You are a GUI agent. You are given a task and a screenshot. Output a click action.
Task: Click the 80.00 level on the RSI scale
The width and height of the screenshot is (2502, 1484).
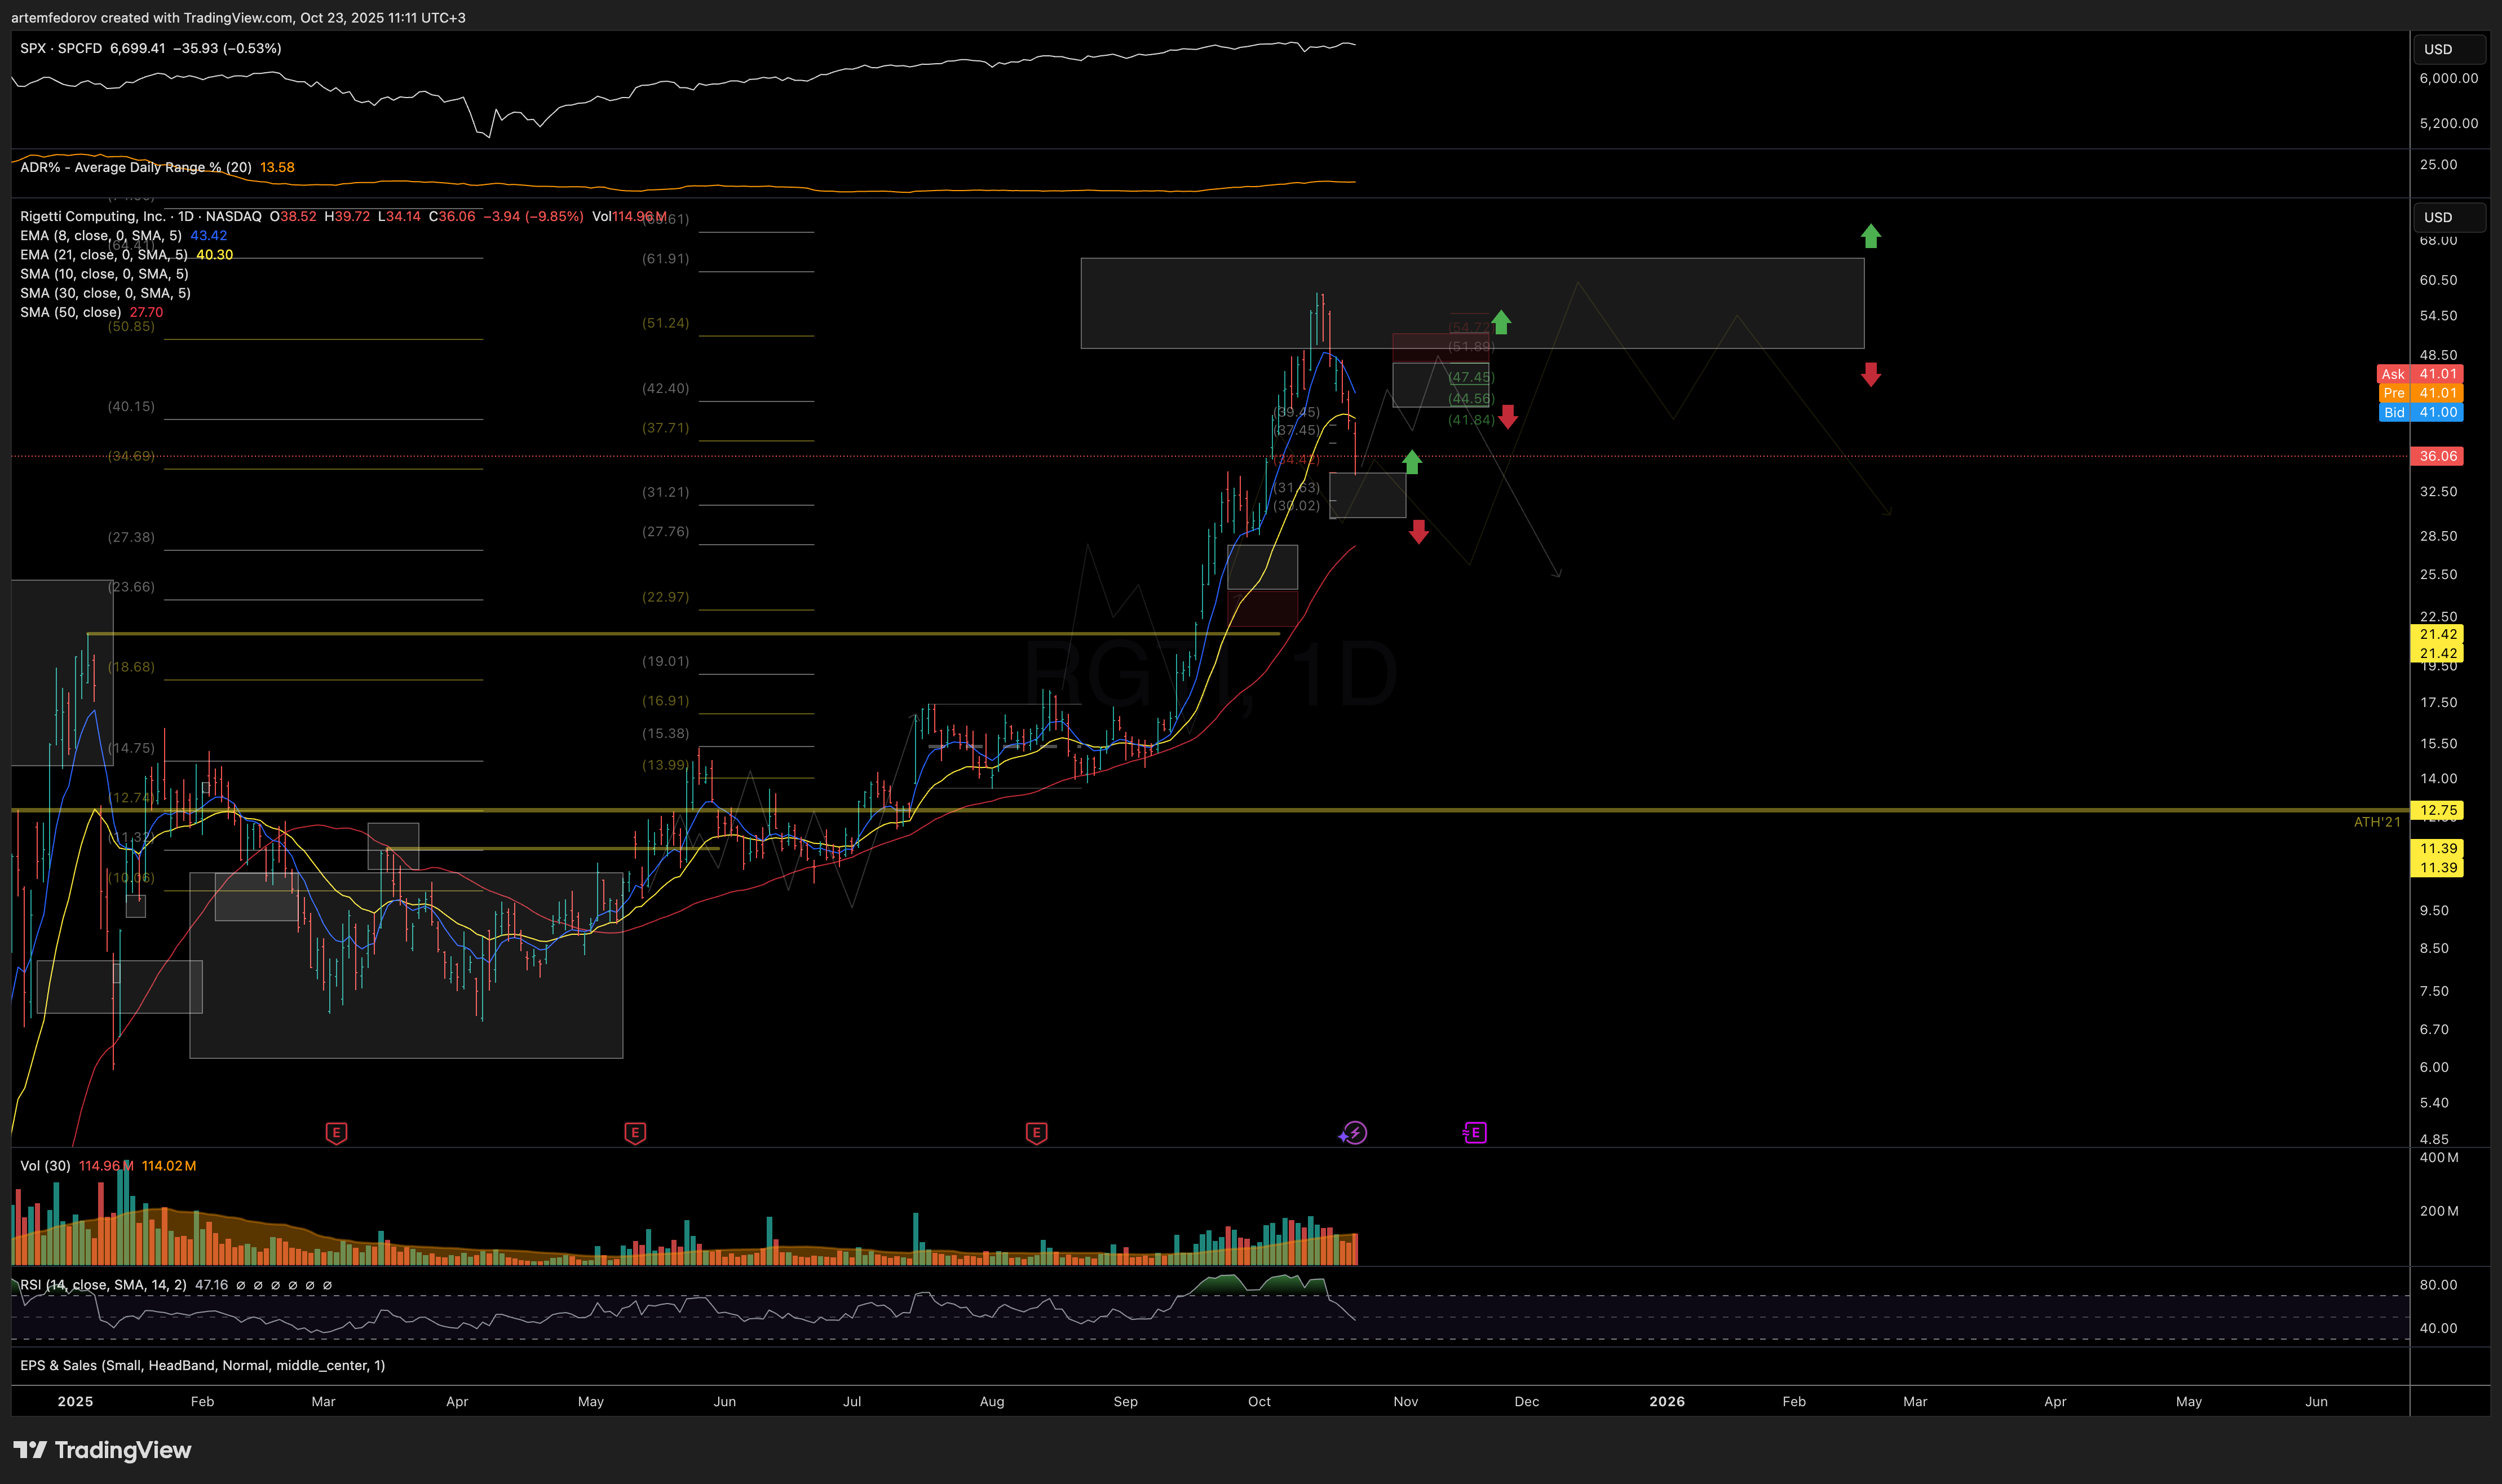coord(2438,1285)
